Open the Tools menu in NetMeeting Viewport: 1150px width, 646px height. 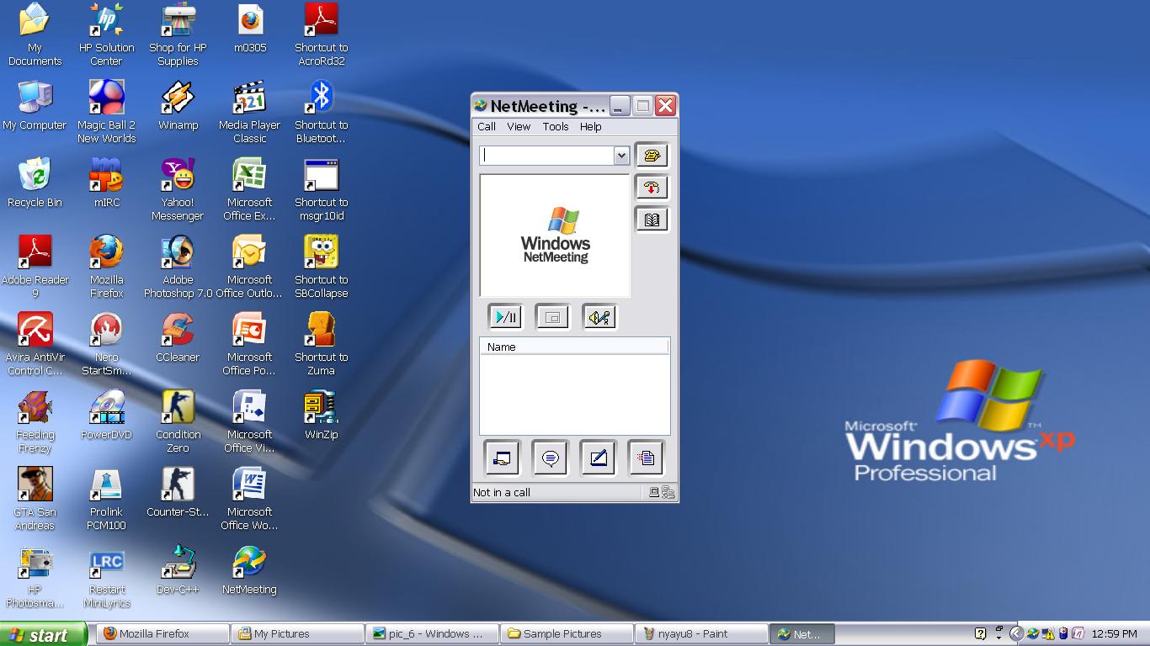556,127
